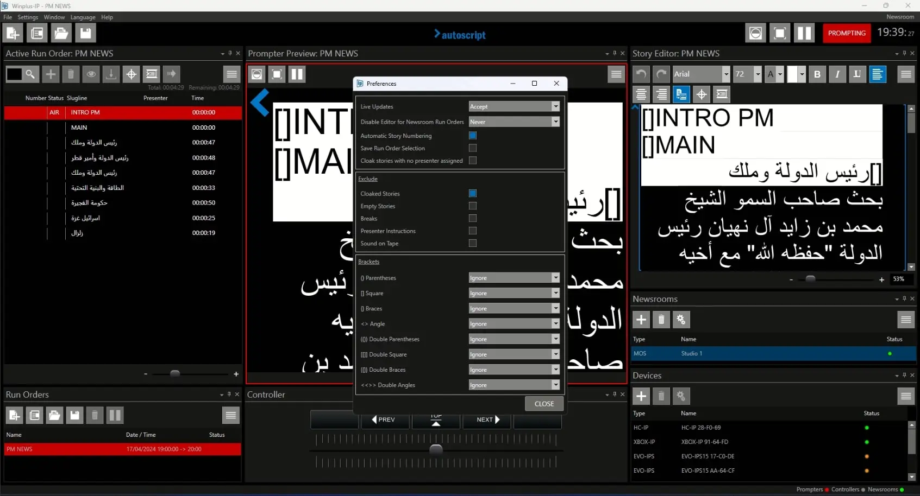
Task: Disable Automatic Story Numbering checkbox
Action: 473,136
